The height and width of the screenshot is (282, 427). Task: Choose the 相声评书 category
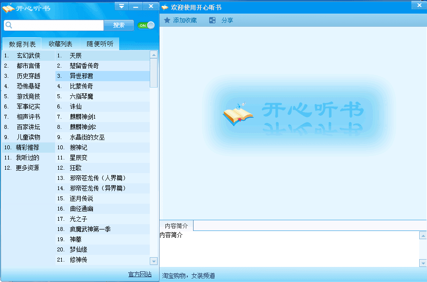(28, 117)
